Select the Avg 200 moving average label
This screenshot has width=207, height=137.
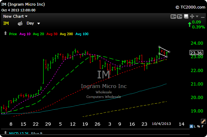pyautogui.click(x=66, y=34)
